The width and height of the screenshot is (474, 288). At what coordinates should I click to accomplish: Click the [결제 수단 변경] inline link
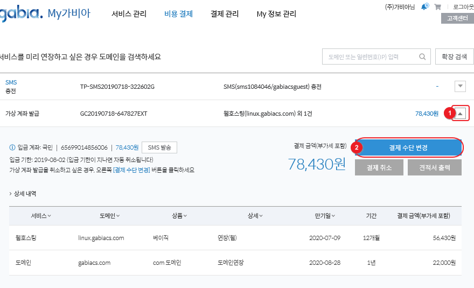point(131,170)
